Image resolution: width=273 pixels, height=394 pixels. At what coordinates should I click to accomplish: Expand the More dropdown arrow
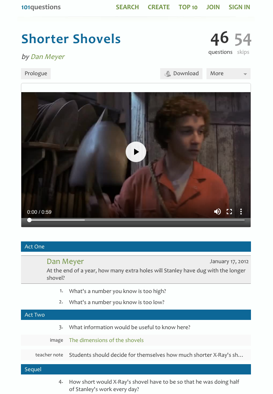coord(245,74)
